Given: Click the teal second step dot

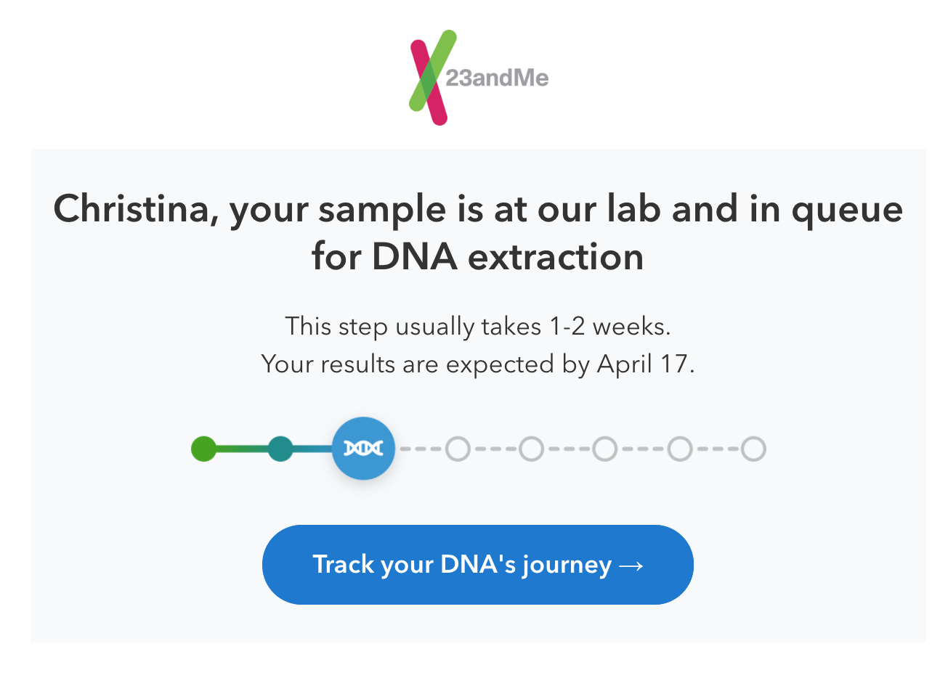Looking at the screenshot, I should coord(282,449).
